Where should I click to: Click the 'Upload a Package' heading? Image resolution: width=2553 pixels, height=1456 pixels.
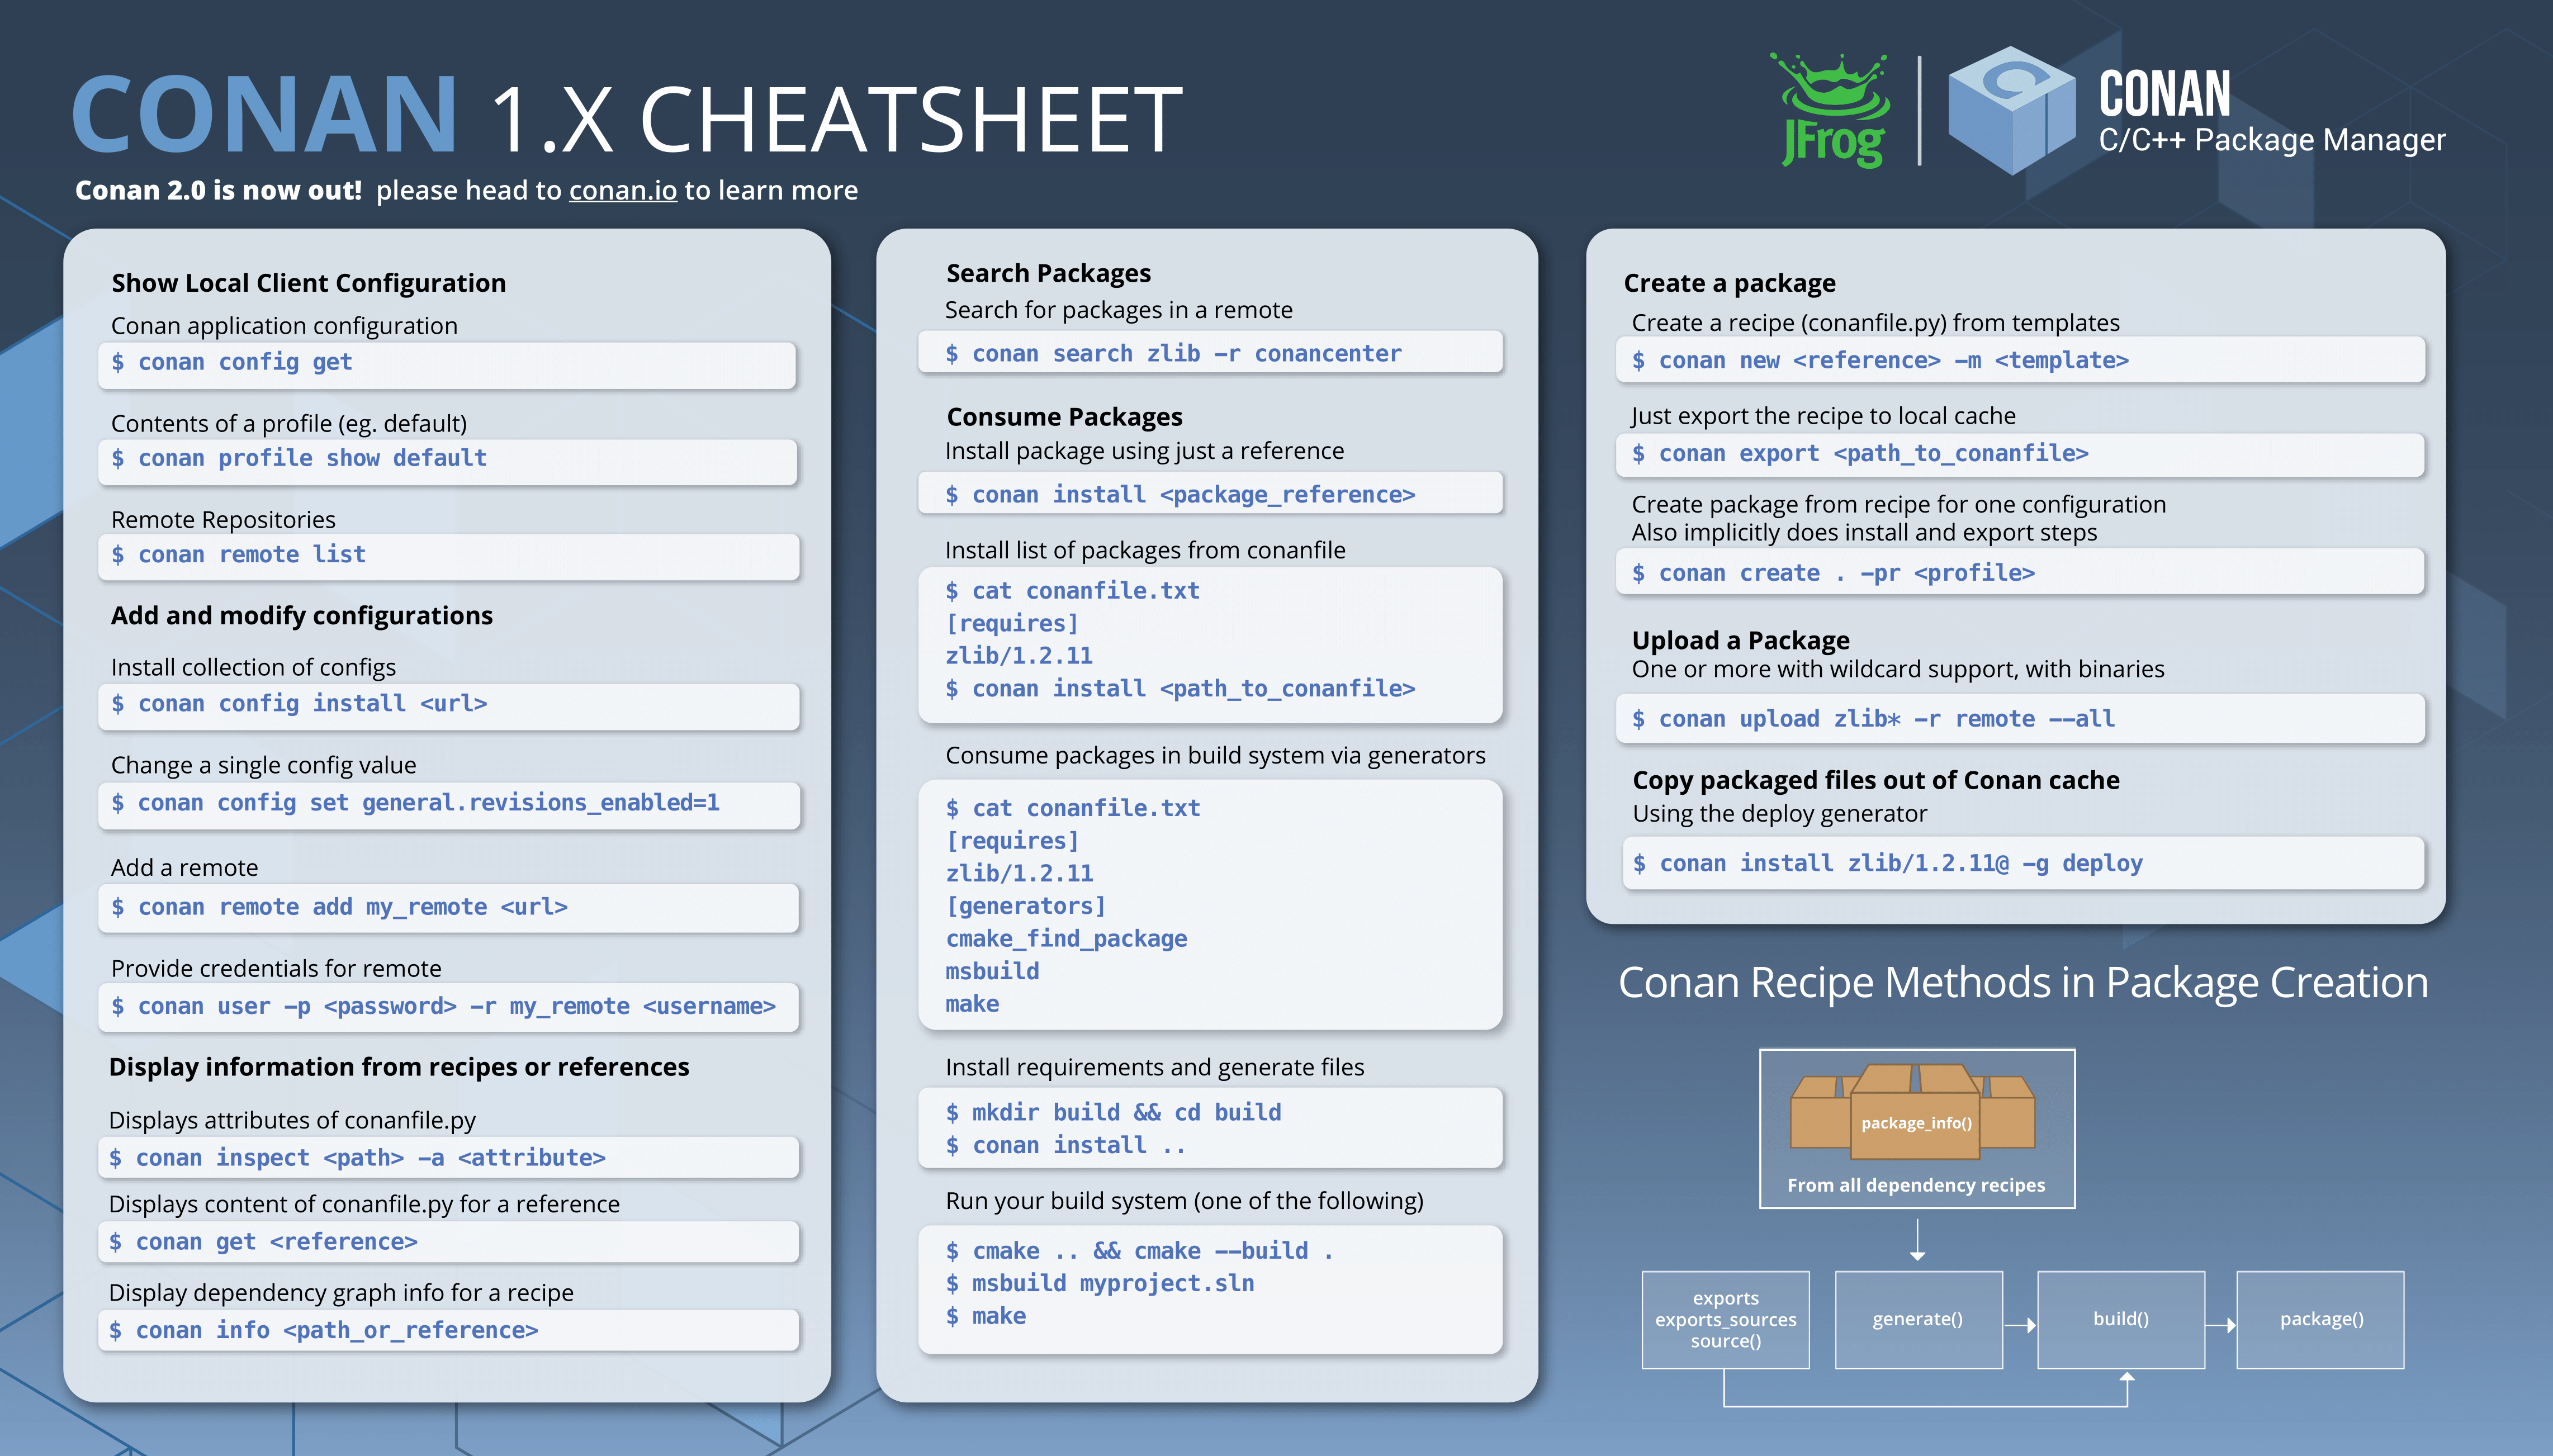click(1740, 640)
